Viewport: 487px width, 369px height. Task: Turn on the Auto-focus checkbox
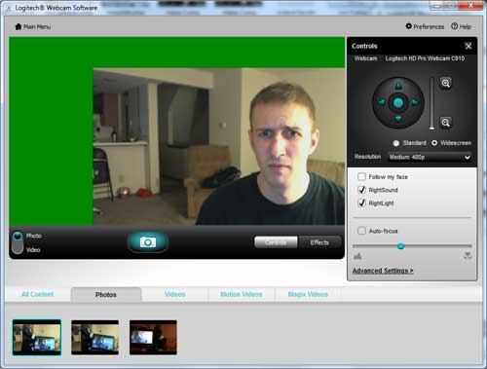click(361, 231)
